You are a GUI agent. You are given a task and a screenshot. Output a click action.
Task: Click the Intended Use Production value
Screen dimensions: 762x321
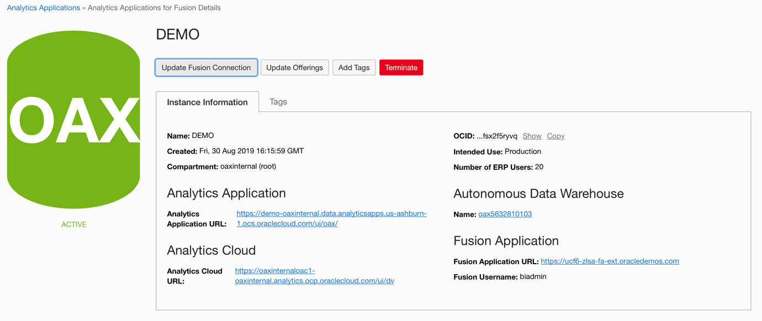pyautogui.click(x=522, y=151)
